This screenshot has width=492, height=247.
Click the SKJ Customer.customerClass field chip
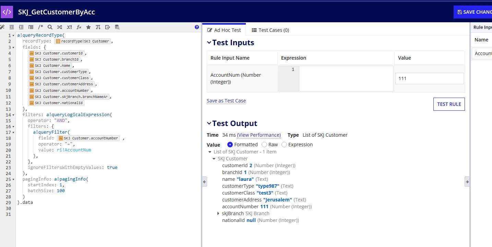[59, 78]
